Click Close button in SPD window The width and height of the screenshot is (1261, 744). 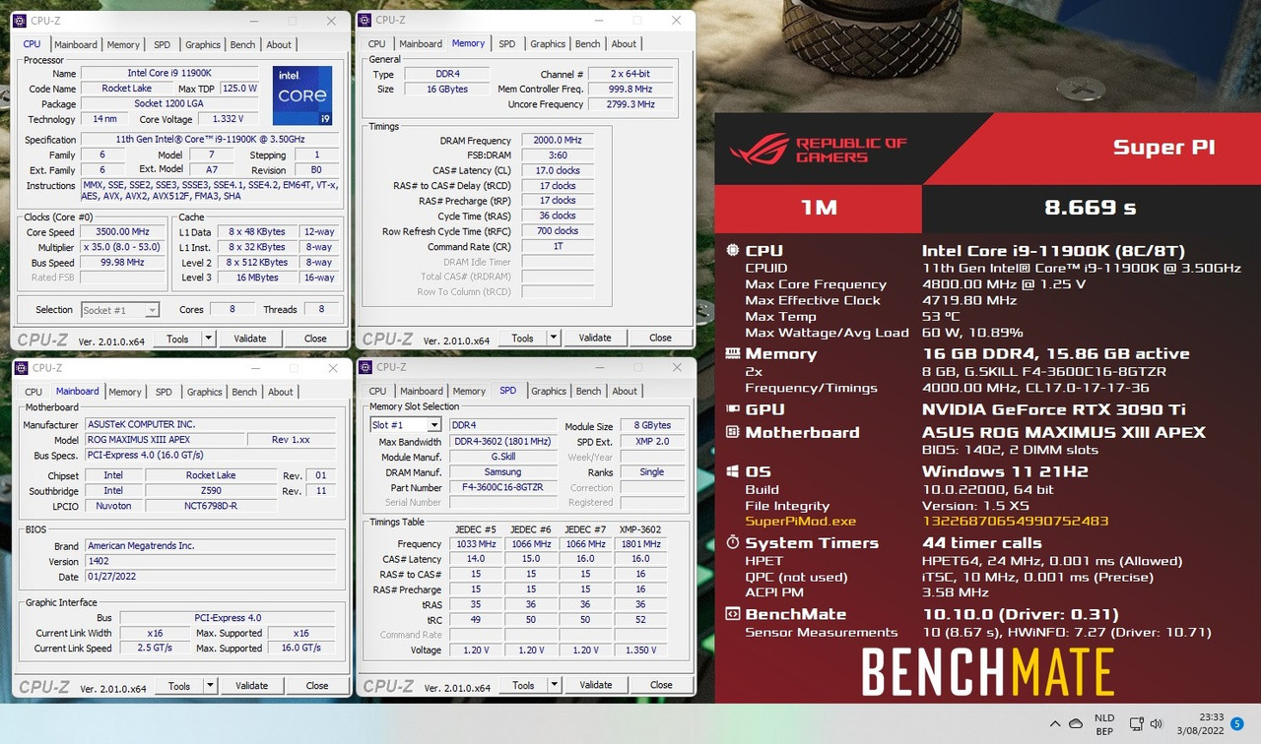point(661,685)
